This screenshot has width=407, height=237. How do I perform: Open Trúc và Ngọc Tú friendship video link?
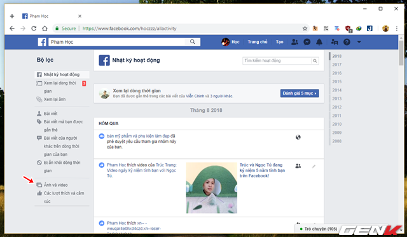(262, 170)
